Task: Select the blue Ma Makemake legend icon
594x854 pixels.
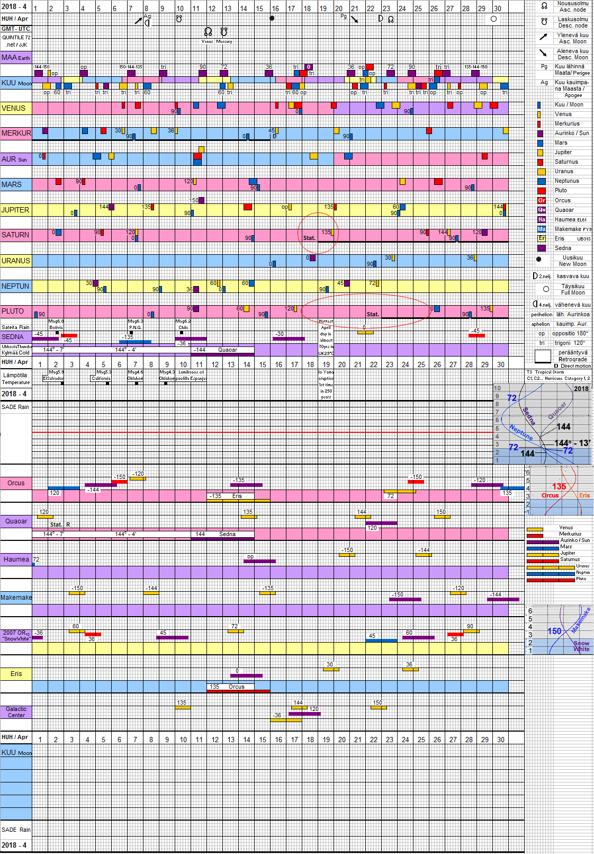Action: (x=542, y=229)
